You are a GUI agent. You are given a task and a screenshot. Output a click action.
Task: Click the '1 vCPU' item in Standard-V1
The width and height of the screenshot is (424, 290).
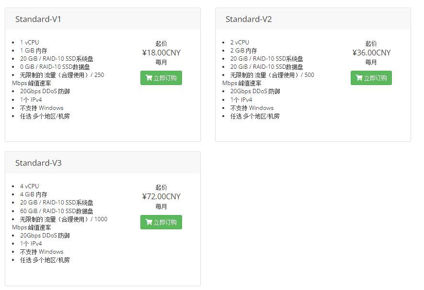[x=30, y=43]
